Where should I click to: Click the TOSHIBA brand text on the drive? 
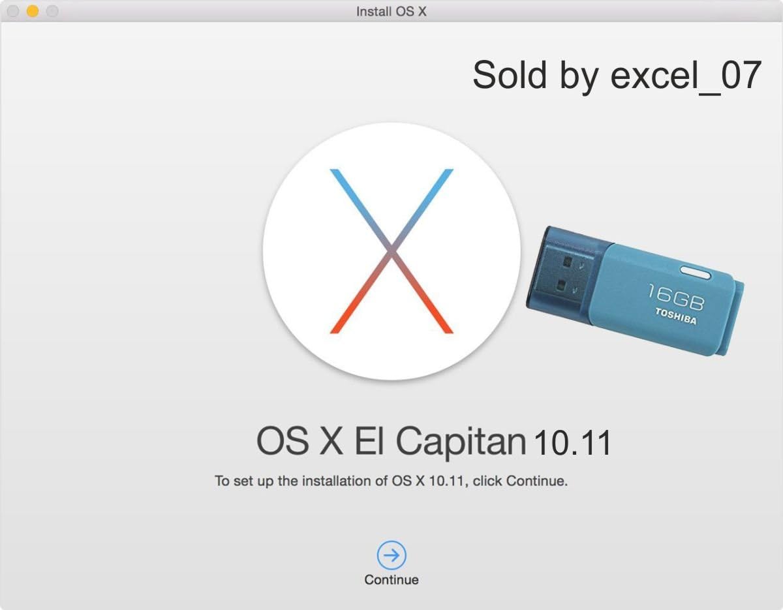(x=676, y=315)
